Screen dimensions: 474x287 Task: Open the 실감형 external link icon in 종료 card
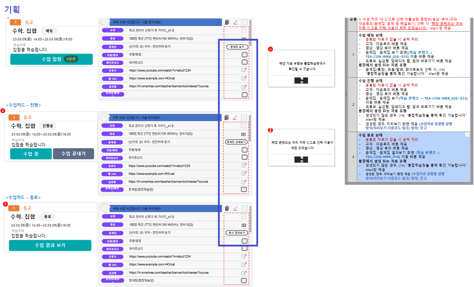244,273
